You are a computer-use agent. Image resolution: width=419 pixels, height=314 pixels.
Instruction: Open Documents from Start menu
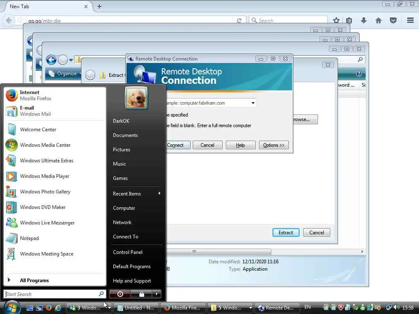(x=125, y=135)
